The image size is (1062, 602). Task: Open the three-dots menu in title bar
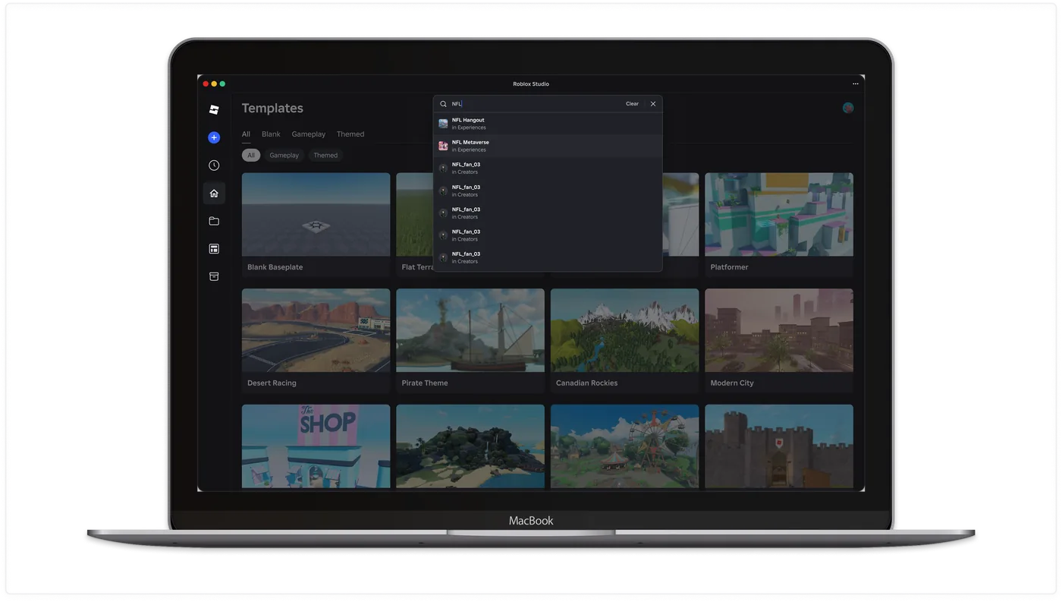coord(856,84)
